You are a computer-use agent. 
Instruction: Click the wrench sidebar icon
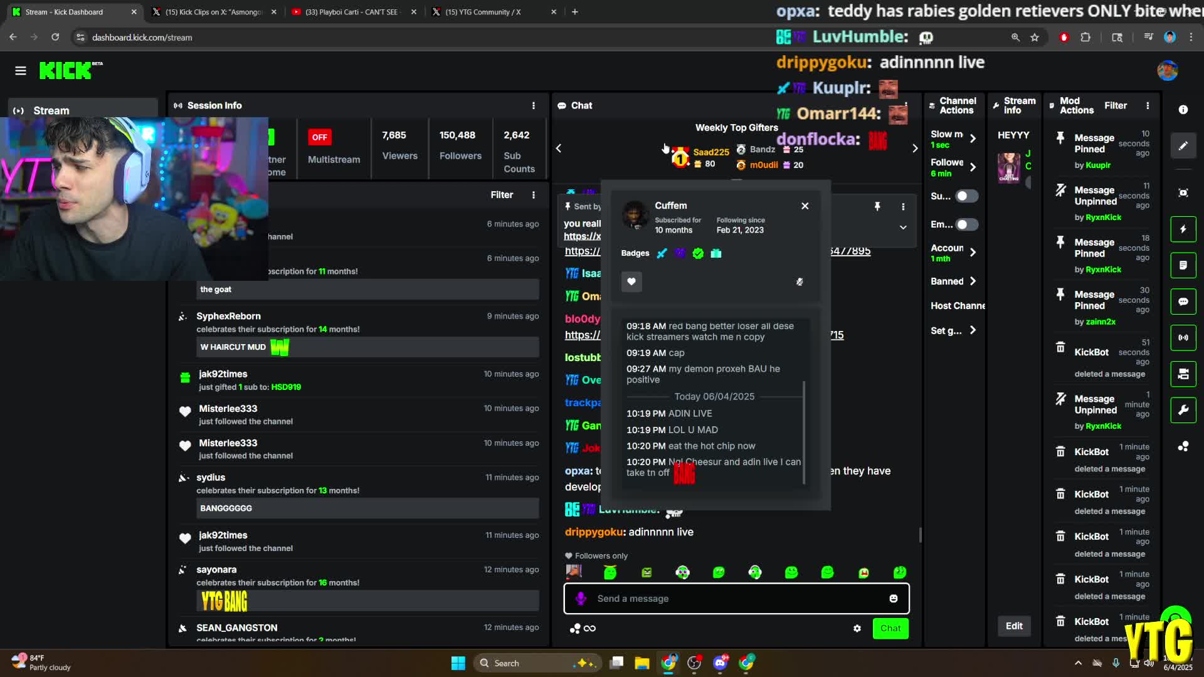tap(1183, 411)
